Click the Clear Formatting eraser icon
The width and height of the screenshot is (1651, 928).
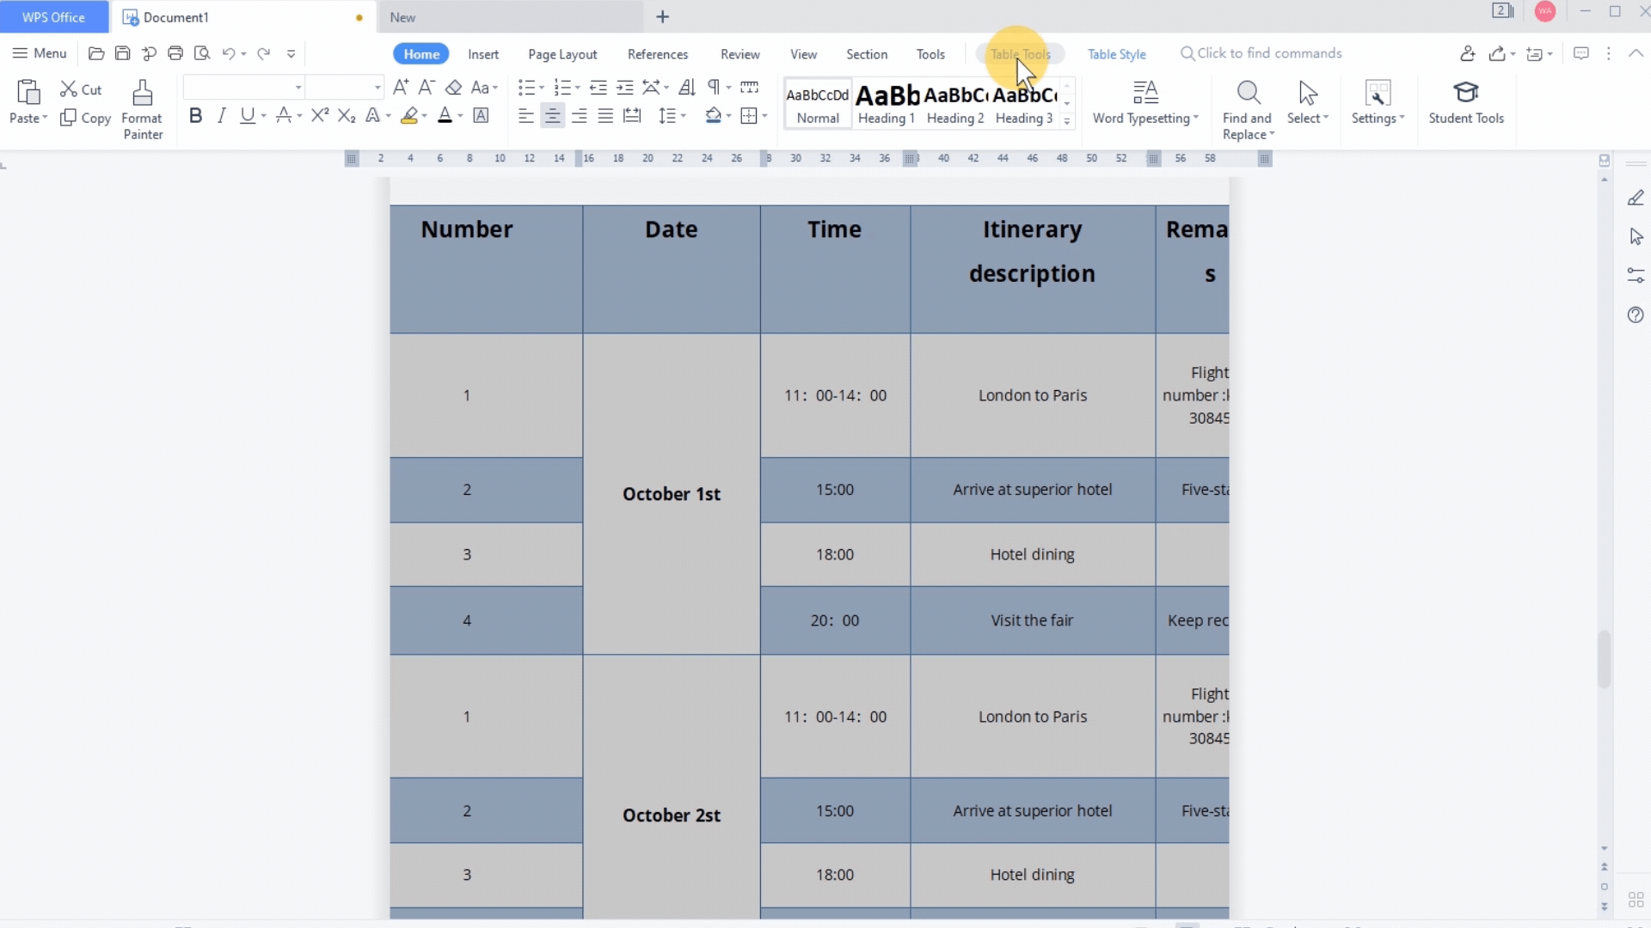[454, 88]
